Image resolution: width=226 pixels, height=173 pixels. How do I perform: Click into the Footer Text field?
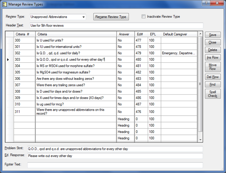[x=115, y=165]
